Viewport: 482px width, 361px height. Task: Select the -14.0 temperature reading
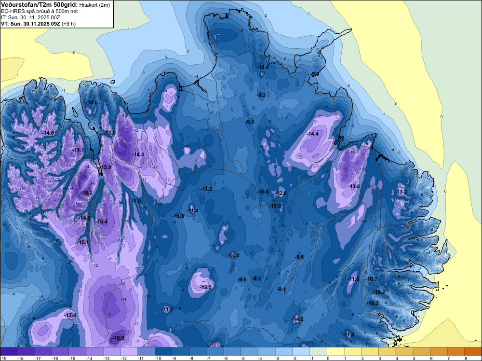click(233, 255)
